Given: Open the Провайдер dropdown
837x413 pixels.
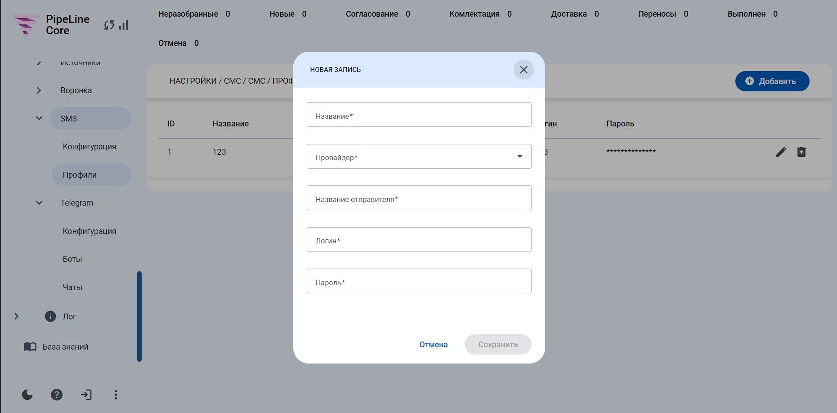Looking at the screenshot, I should [419, 157].
